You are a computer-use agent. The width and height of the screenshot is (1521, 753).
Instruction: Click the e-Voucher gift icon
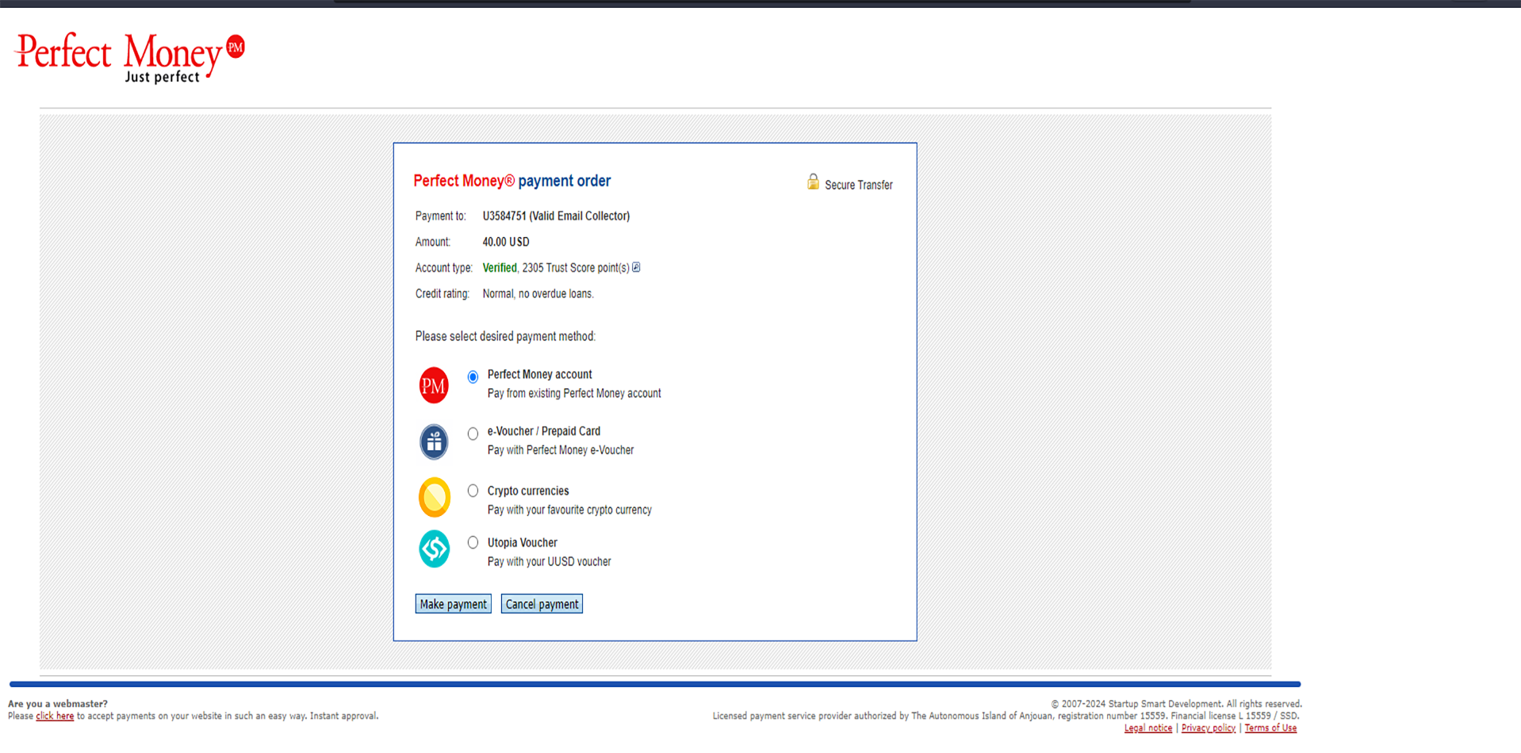click(434, 441)
